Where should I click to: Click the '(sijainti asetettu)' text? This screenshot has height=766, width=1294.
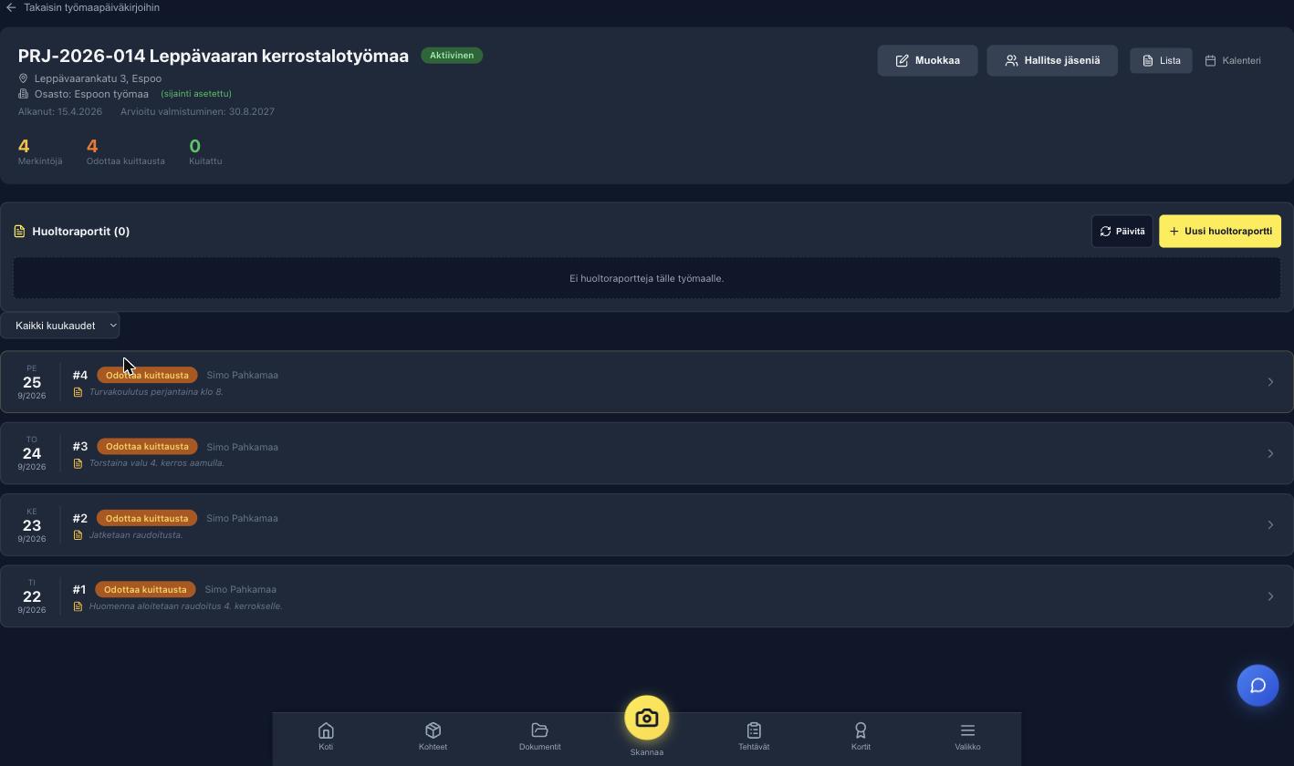click(x=196, y=94)
